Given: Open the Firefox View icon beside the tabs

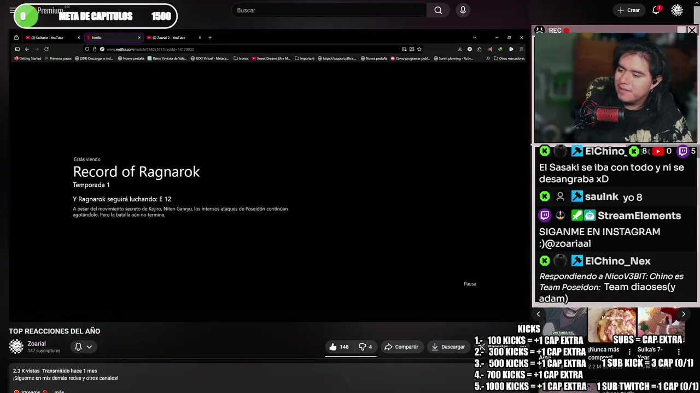Looking at the screenshot, I should (x=16, y=38).
